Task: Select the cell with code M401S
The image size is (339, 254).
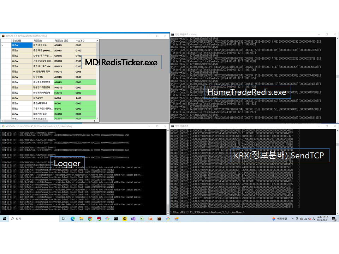Action: pyautogui.click(x=64, y=87)
